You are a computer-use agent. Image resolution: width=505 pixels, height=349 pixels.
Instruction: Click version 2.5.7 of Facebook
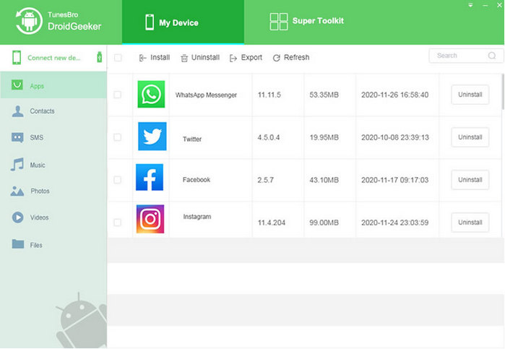(266, 180)
